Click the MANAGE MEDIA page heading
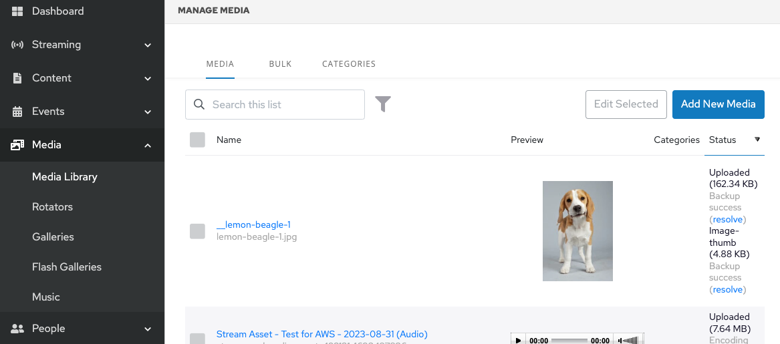 213,11
